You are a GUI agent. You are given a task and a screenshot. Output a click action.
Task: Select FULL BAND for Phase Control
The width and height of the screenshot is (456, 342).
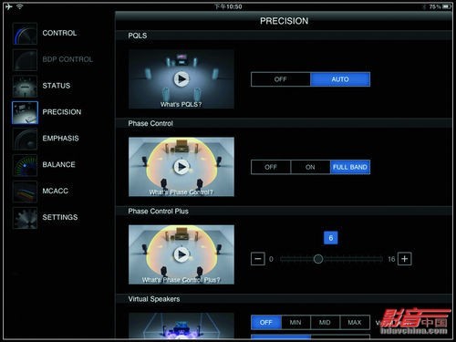tap(350, 167)
